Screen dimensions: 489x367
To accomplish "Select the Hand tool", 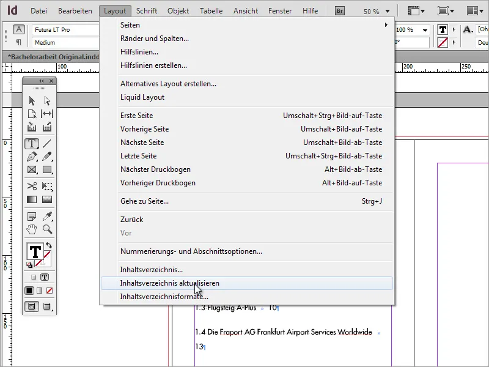I will [32, 229].
